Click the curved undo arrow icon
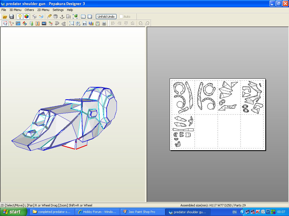289x216 pixels. [57, 24]
